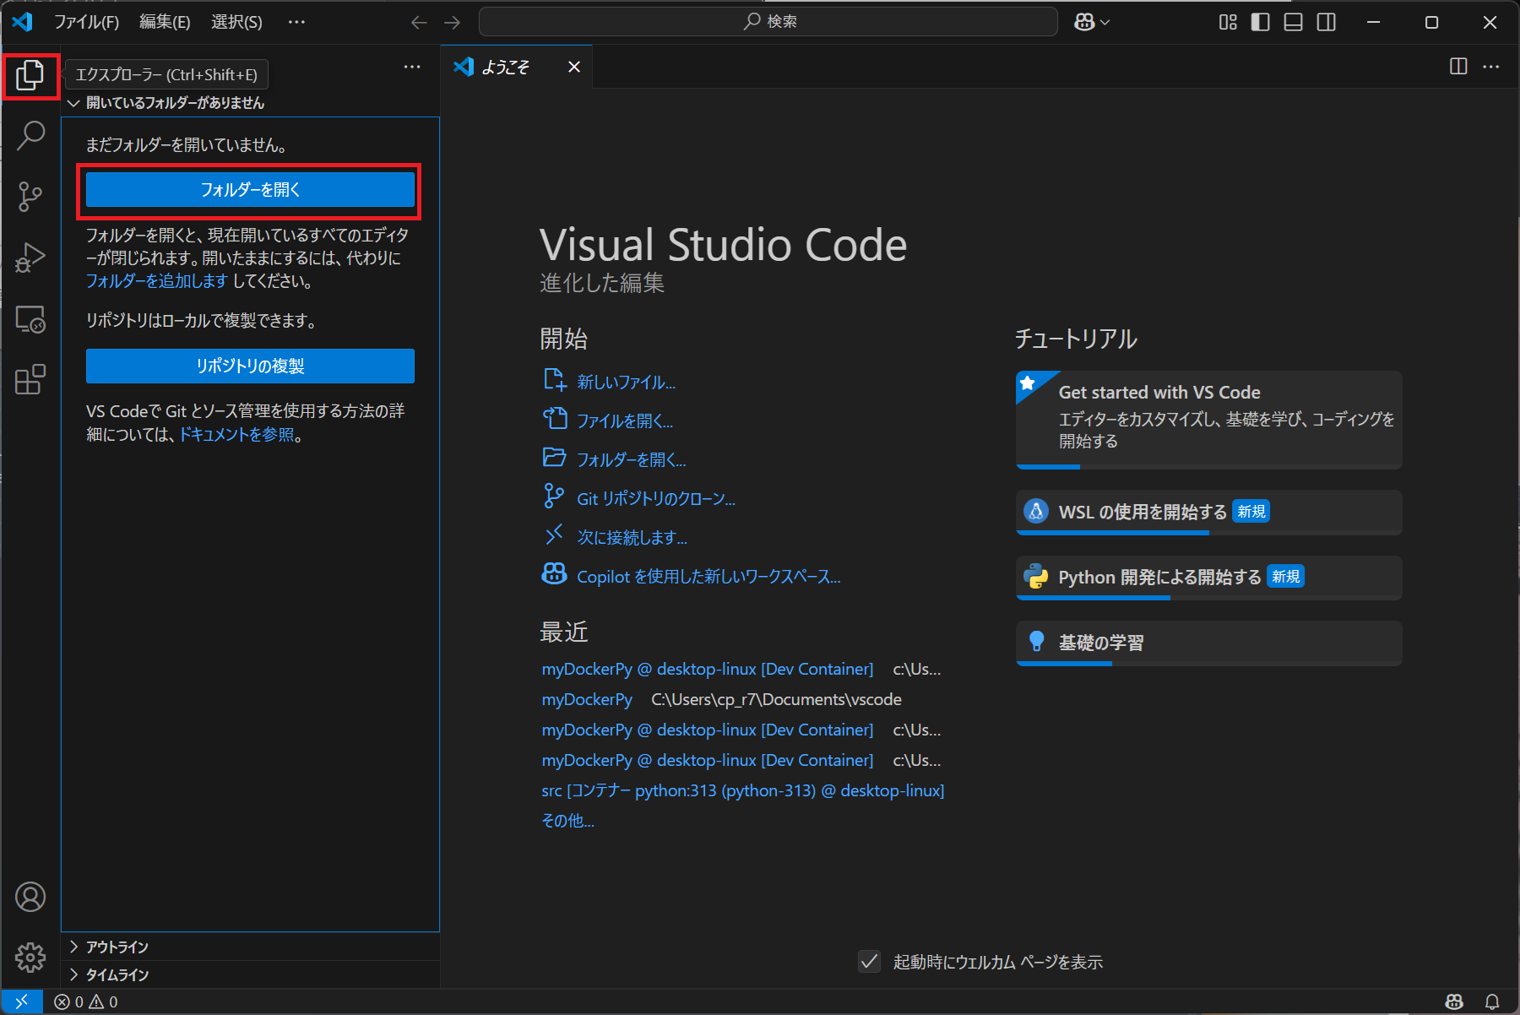Go back with the navigation arrow
Image resolution: width=1520 pixels, height=1015 pixels.
(419, 22)
